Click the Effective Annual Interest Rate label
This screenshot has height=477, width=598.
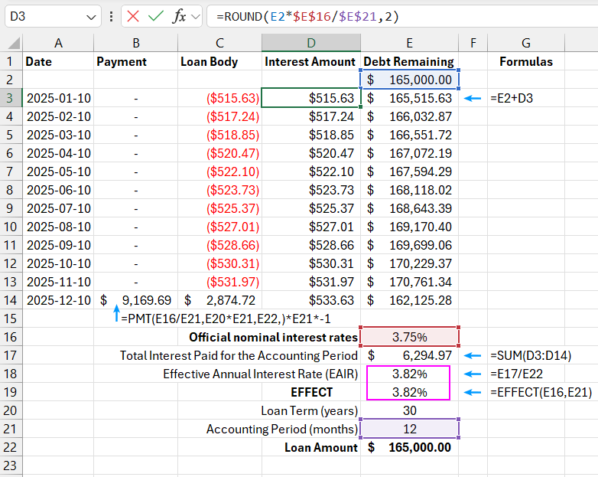click(x=261, y=374)
